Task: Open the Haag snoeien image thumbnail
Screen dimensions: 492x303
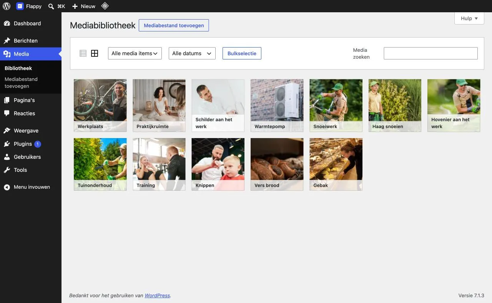Action: pyautogui.click(x=395, y=105)
